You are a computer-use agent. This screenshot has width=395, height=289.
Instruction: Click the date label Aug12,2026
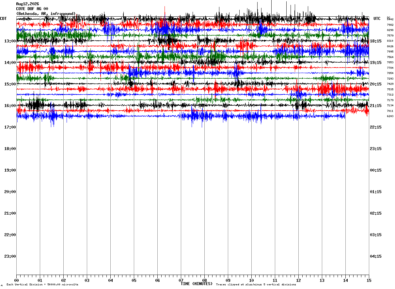[x=27, y=4]
